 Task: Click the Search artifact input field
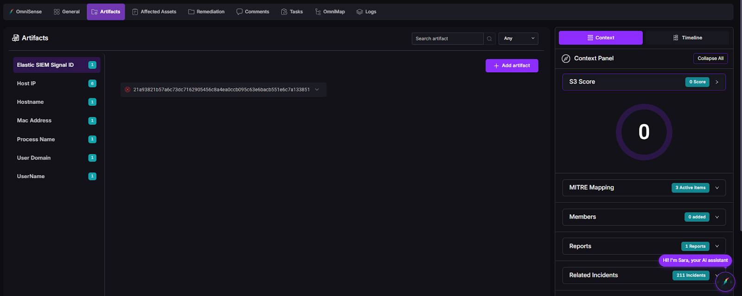[x=447, y=39]
